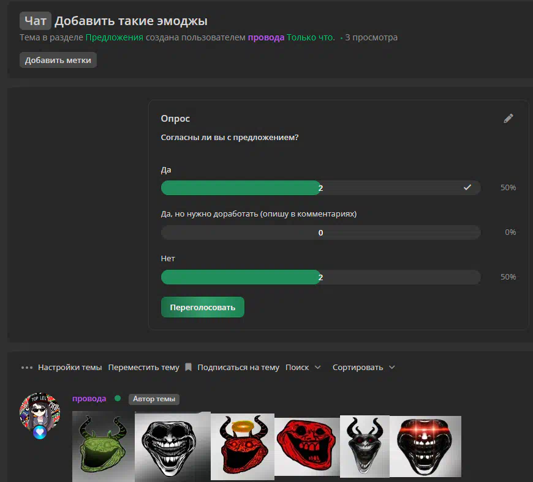
Task: Click the Только что timestamp link
Action: click(x=311, y=37)
